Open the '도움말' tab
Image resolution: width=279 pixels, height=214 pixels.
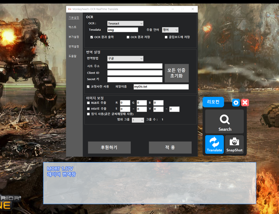(72, 56)
